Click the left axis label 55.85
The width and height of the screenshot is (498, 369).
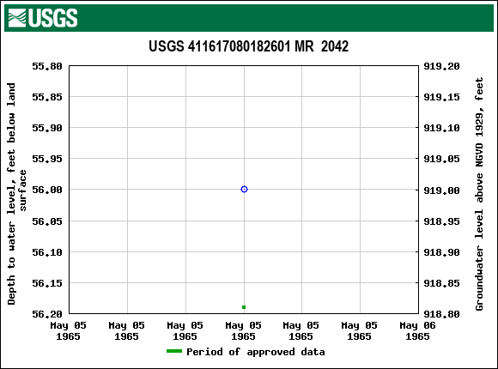click(47, 97)
